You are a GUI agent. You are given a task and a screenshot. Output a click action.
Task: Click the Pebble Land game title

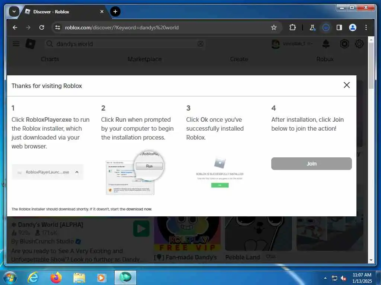[x=243, y=257]
